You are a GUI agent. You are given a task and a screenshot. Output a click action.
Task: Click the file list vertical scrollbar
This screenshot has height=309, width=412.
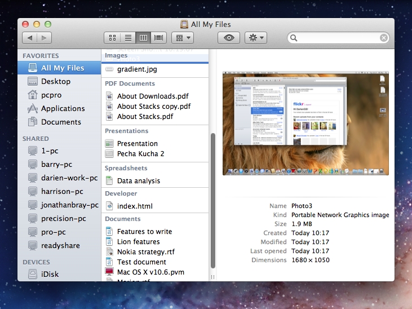pos(212,200)
